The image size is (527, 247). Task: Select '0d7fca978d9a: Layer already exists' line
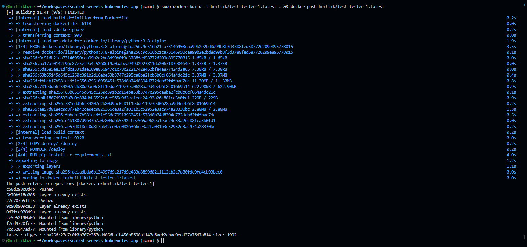46,212
